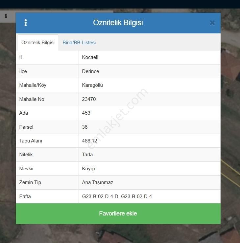Click the dialog title Öznitelik Bilgisi

coord(118,23)
